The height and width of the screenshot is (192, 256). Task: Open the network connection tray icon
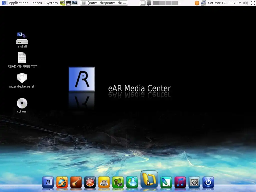click(203, 3)
